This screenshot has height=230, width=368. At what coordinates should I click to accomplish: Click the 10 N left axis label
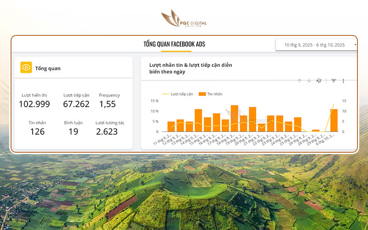tap(155, 111)
